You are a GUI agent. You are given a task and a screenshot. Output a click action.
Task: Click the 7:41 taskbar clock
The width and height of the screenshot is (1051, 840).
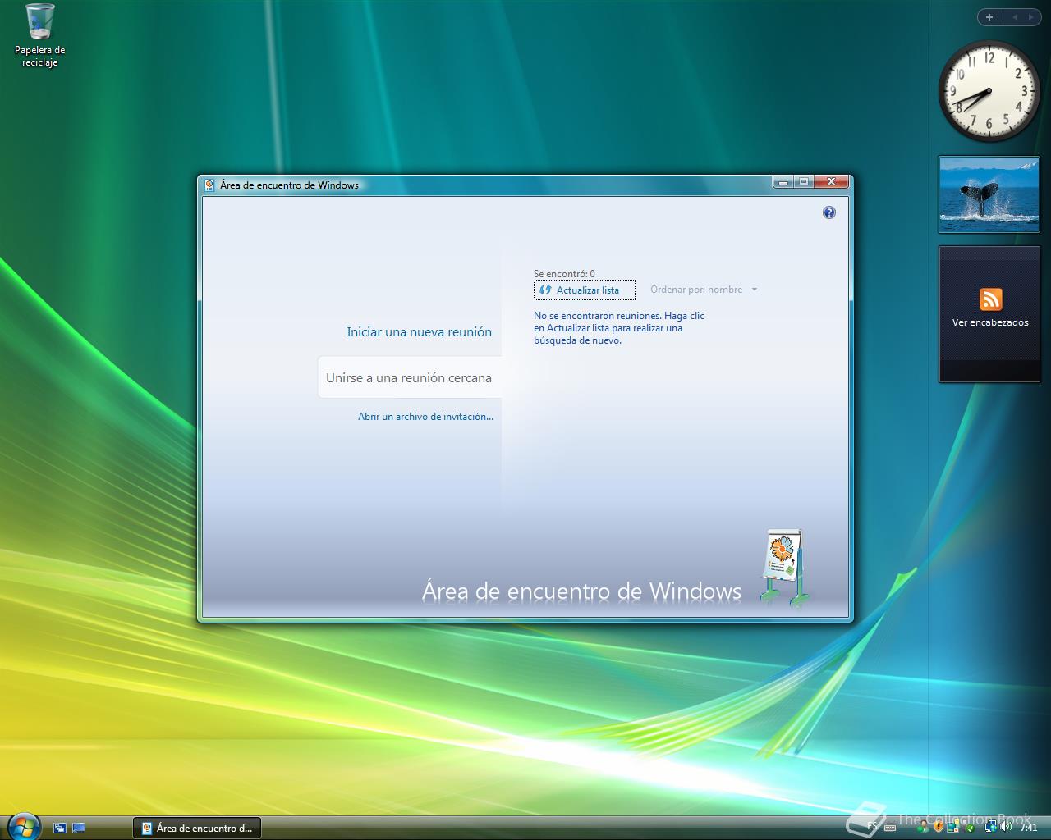tap(1029, 827)
